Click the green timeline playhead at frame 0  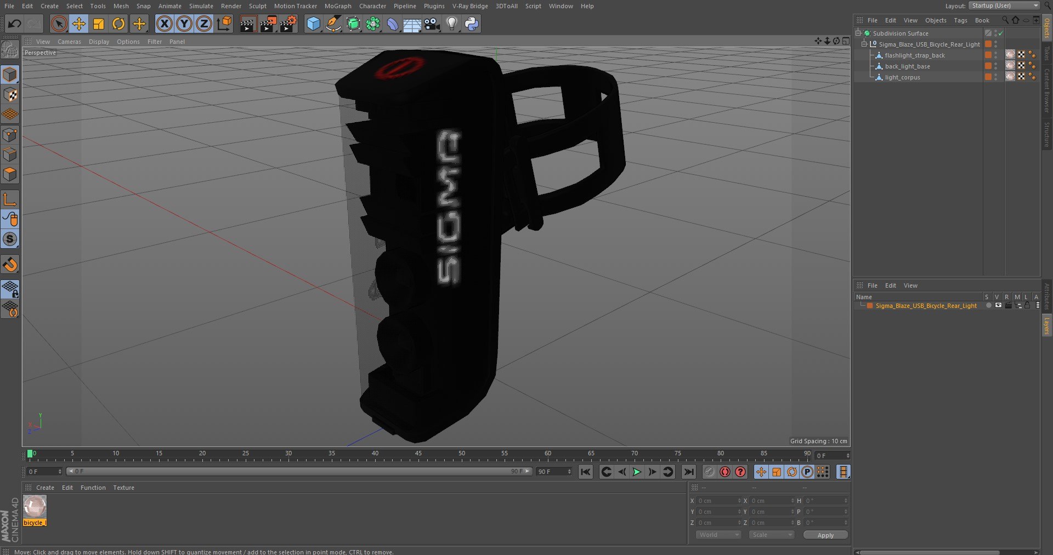tap(30, 454)
